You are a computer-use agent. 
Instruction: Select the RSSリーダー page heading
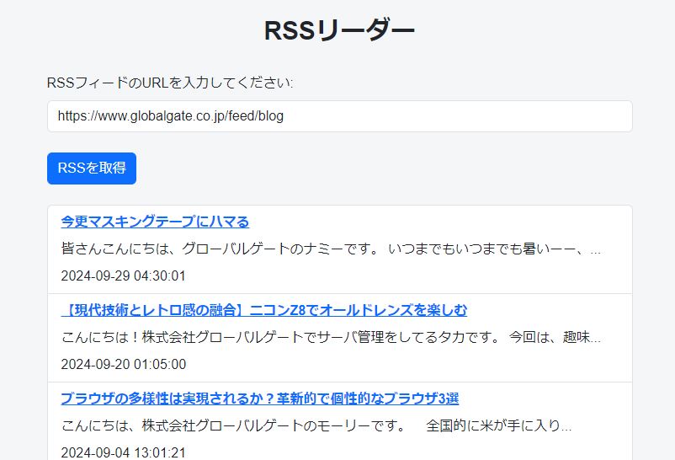339,30
